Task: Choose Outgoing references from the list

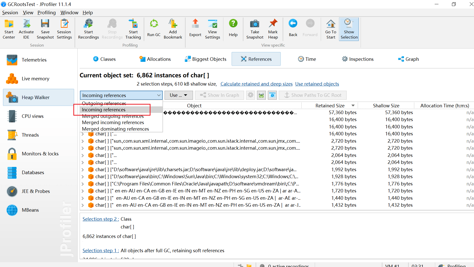Action: [104, 103]
